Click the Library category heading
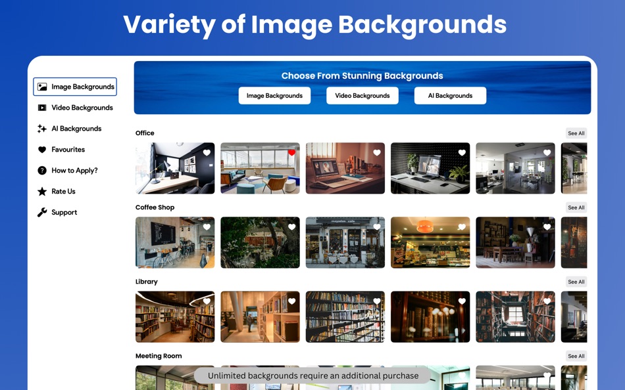 pos(146,282)
